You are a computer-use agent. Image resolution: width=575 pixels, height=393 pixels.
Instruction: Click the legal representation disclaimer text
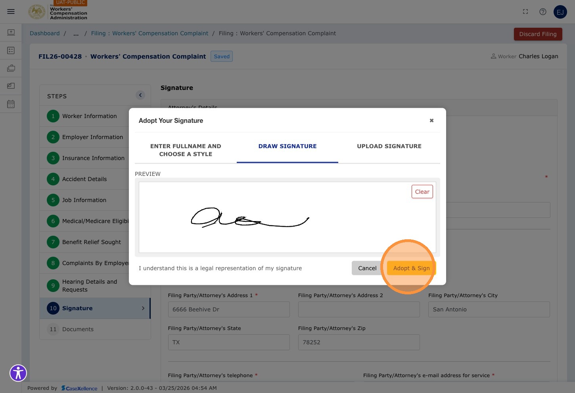click(220, 268)
